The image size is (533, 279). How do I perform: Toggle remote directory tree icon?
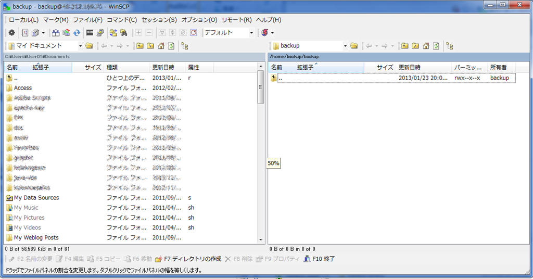pos(450,45)
